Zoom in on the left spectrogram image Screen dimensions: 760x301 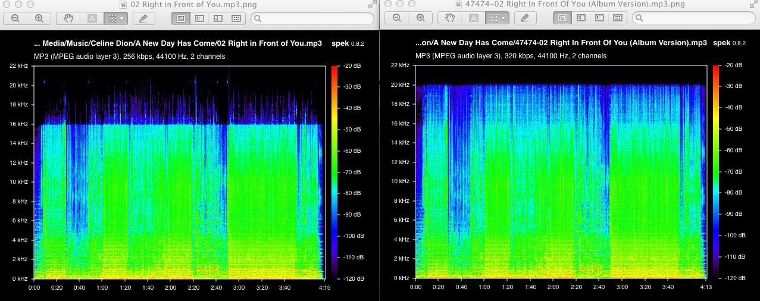coord(39,18)
